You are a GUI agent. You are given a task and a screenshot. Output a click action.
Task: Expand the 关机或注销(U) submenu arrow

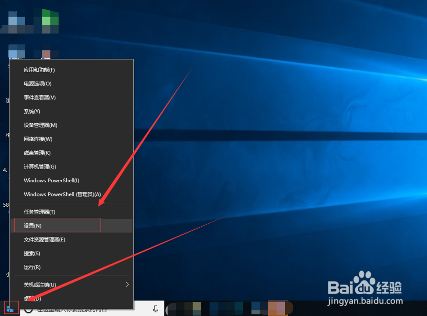click(126, 284)
